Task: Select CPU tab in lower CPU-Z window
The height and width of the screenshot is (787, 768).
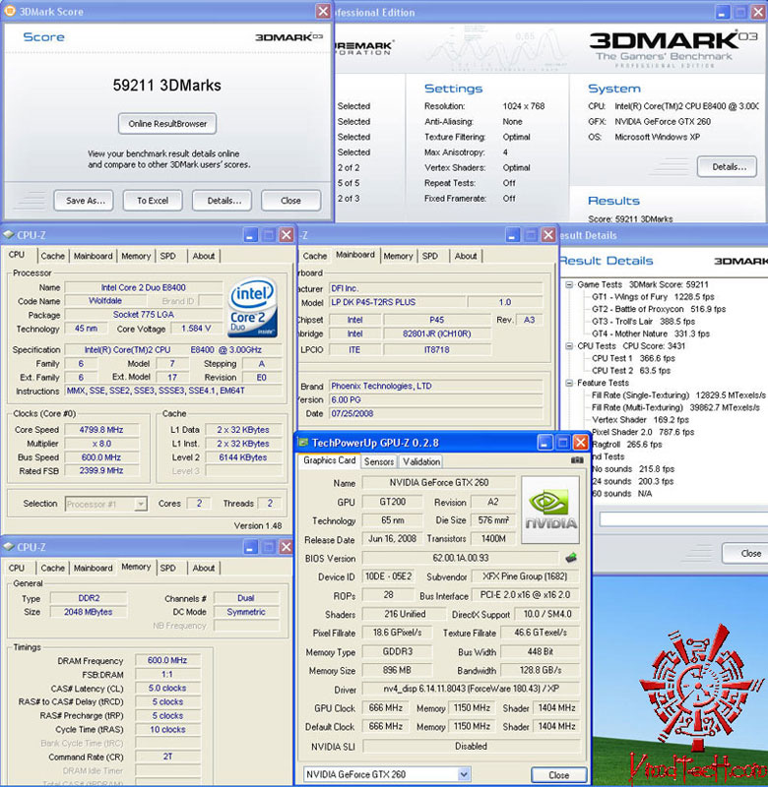Action: click(16, 569)
